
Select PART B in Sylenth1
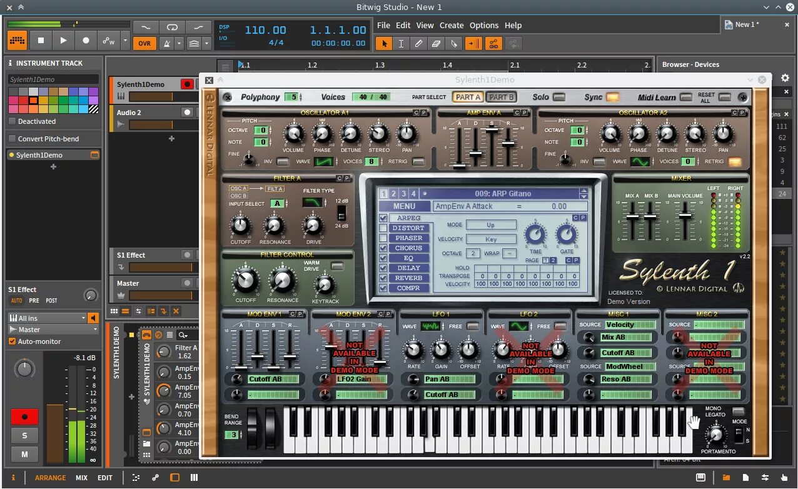point(501,97)
